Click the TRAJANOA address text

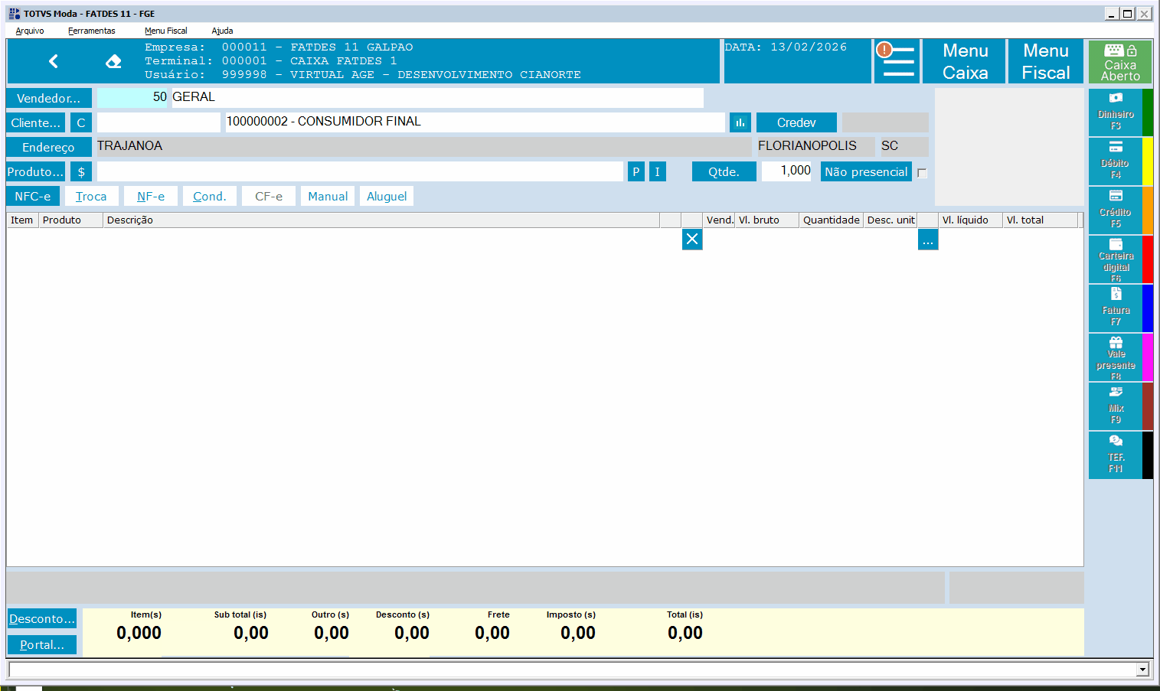[129, 146]
